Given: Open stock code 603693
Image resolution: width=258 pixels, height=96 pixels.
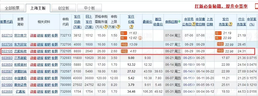Looking at the screenshot, I should (7, 58).
